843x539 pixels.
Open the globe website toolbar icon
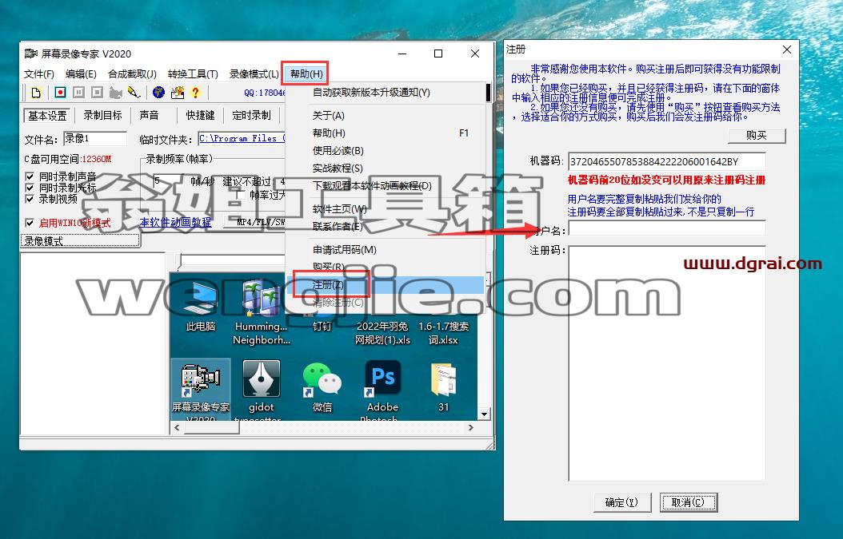158,93
